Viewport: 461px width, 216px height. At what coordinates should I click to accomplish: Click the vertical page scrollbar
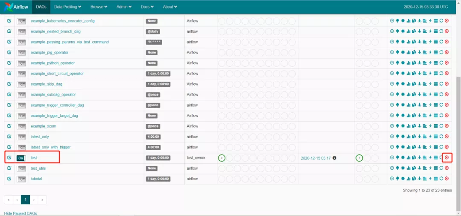pyautogui.click(x=458, y=143)
